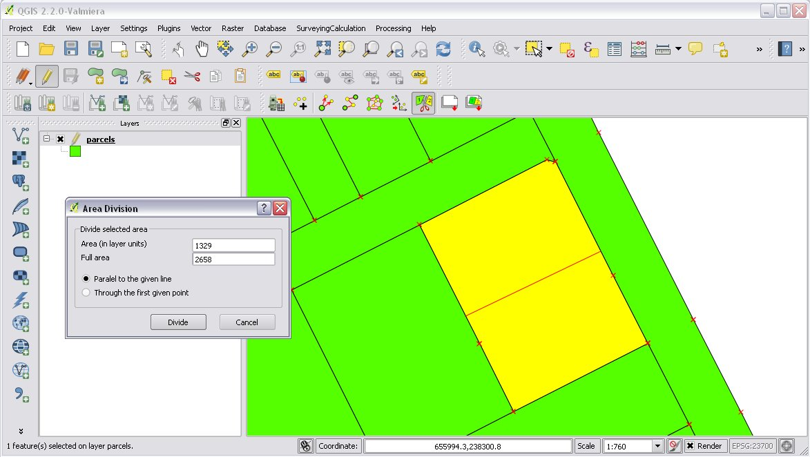This screenshot has width=810, height=457.
Task: Enable the Render checkbox in status bar
Action: (x=690, y=446)
